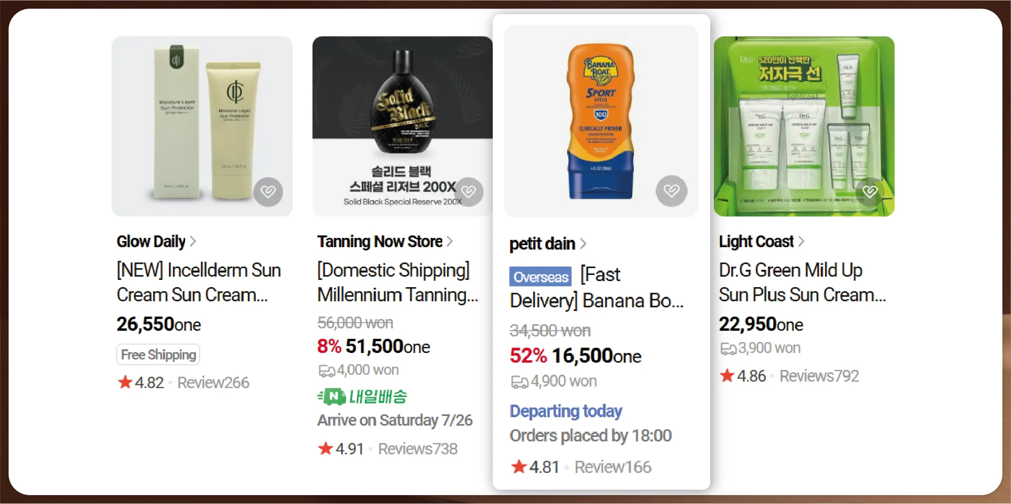Click the Overseas label tag
This screenshot has width=1011, height=504.
(540, 277)
